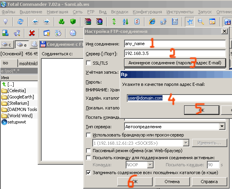
Task: Click the send interval field 90
Action: (213, 165)
